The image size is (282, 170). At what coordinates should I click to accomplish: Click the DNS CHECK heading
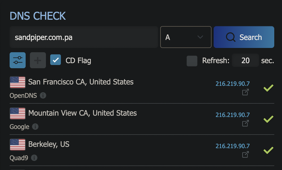[38, 16]
